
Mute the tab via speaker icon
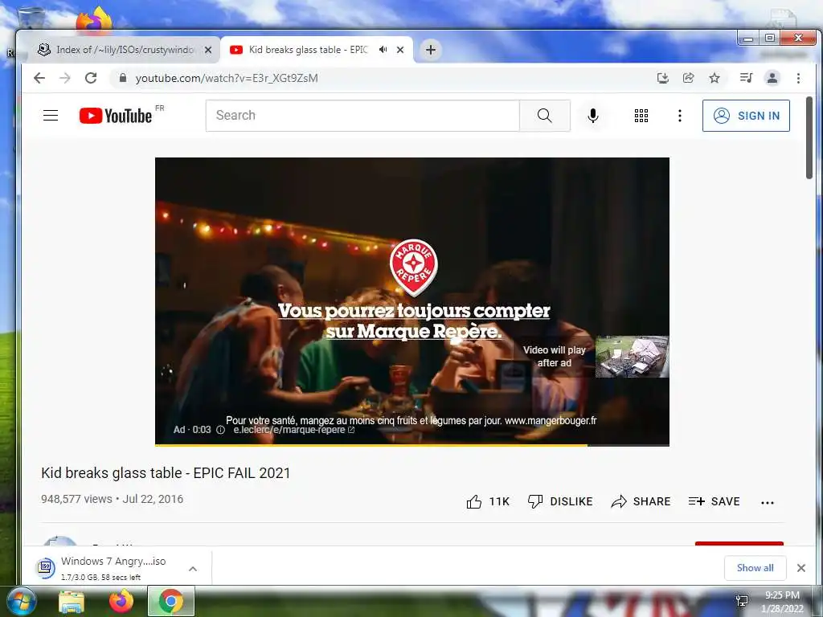point(383,50)
